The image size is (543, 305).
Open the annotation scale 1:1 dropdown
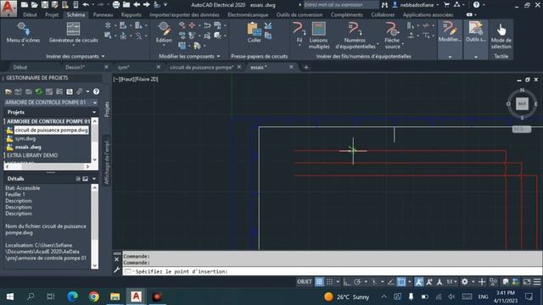[451, 282]
